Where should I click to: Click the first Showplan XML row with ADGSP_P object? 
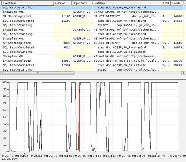coord(93,12)
